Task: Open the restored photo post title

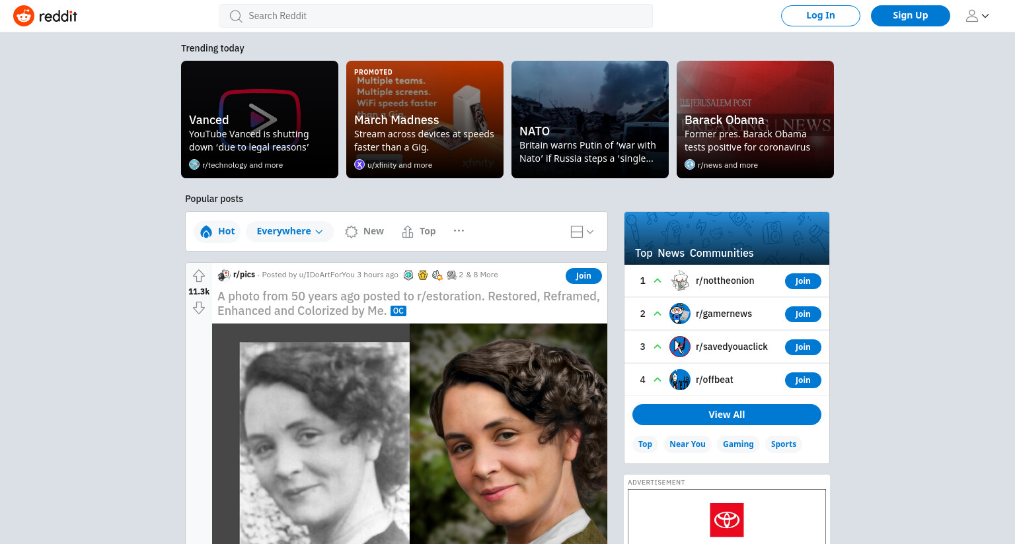Action: [408, 304]
